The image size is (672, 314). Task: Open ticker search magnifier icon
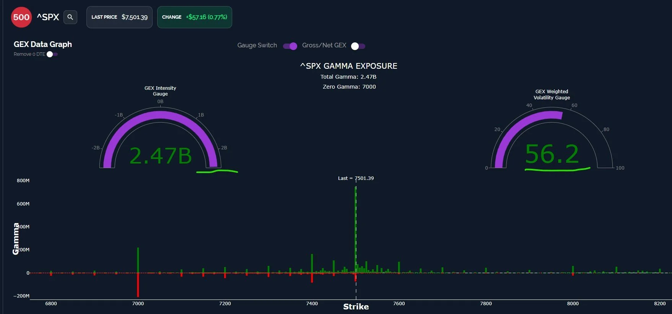pos(70,17)
